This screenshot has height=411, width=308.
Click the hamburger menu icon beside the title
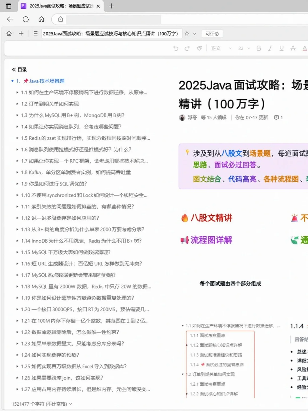click(x=35, y=33)
